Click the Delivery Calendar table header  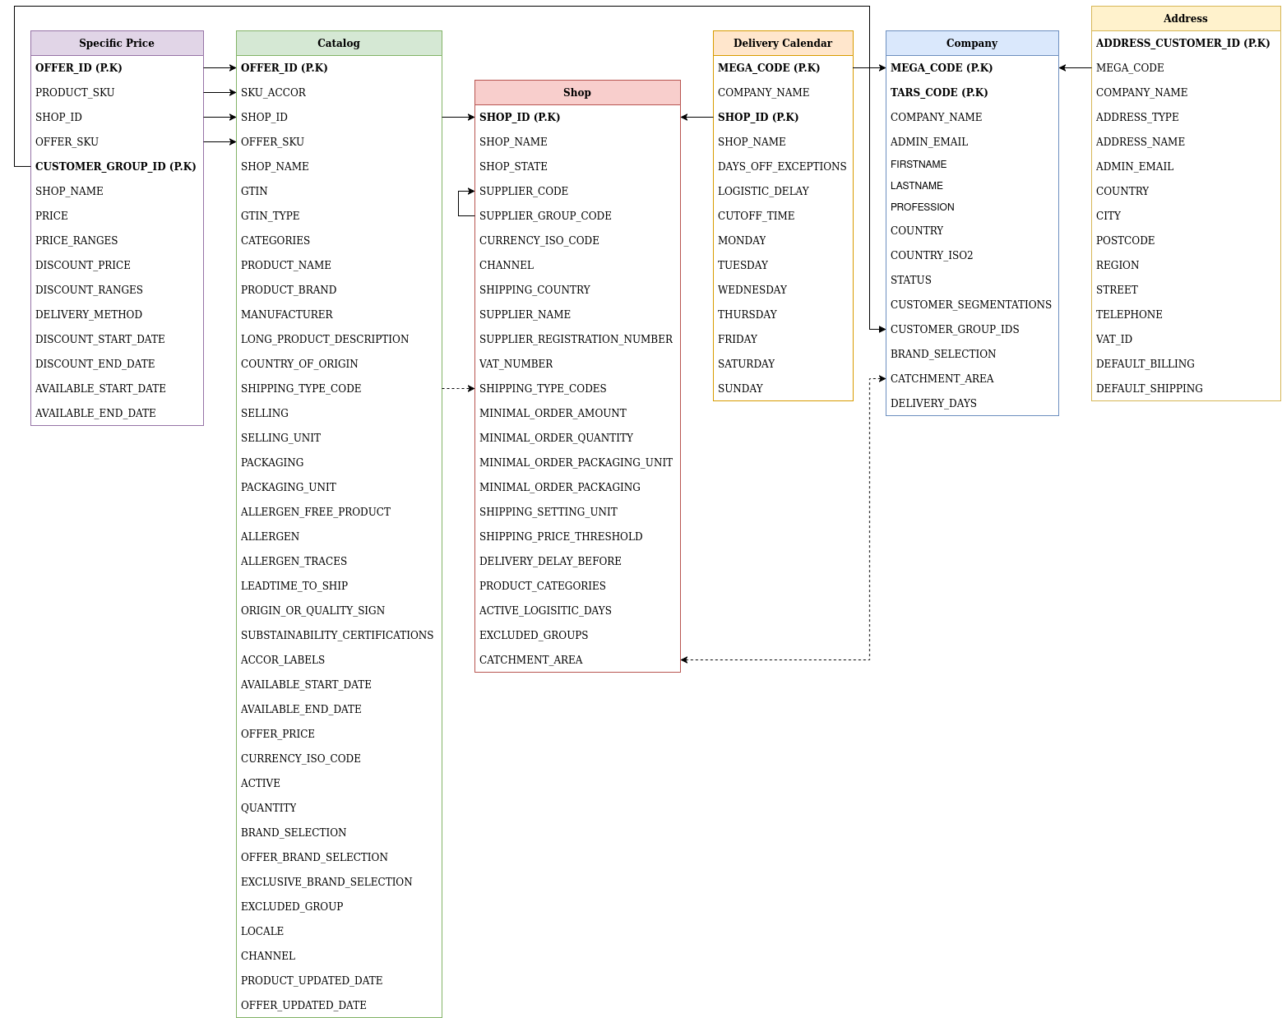[783, 43]
